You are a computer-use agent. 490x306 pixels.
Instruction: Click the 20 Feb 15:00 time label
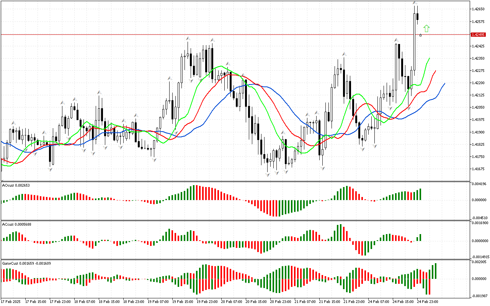[256, 302]
